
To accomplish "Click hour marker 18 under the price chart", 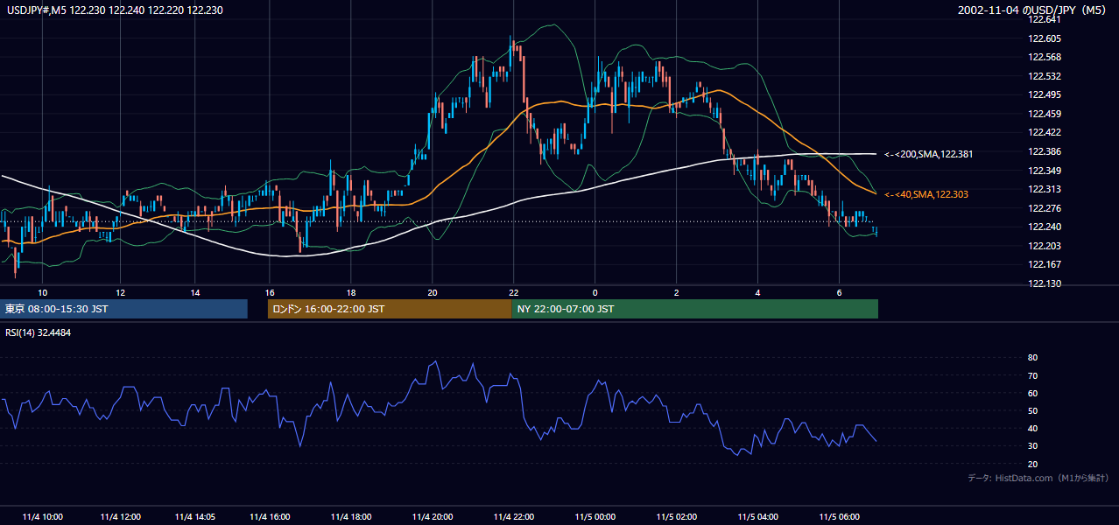I will pos(350,292).
